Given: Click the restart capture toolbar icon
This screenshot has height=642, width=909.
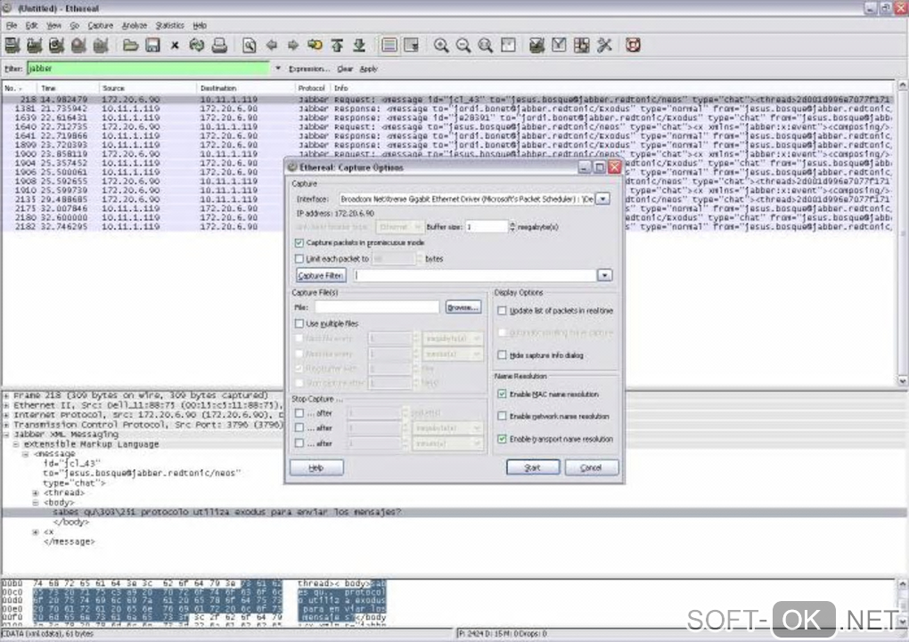Looking at the screenshot, I should [x=101, y=45].
